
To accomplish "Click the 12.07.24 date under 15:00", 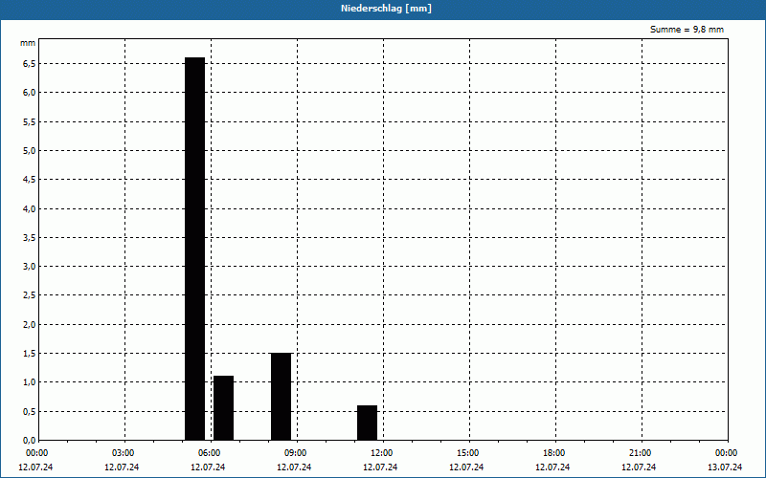I will (466, 467).
